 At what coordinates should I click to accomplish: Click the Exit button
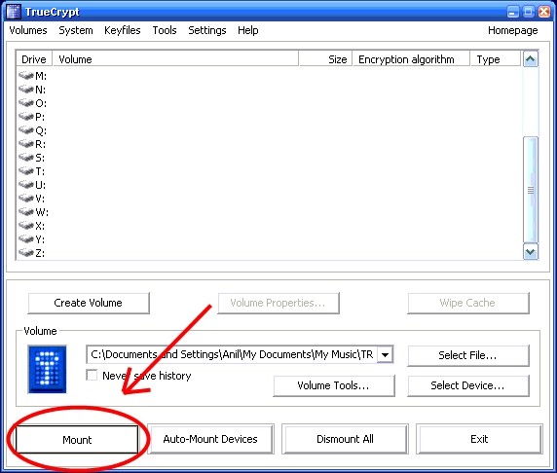click(479, 439)
